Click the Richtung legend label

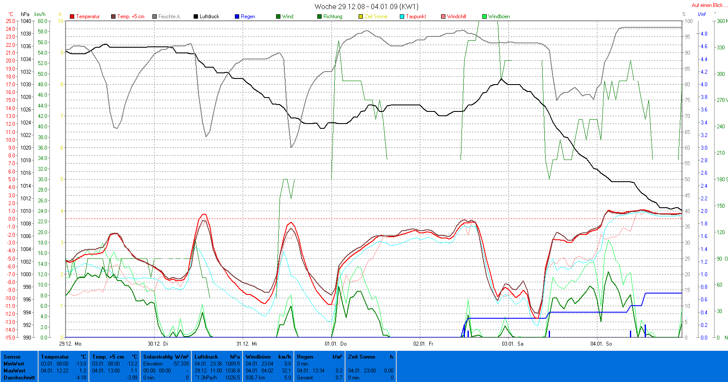tap(333, 16)
